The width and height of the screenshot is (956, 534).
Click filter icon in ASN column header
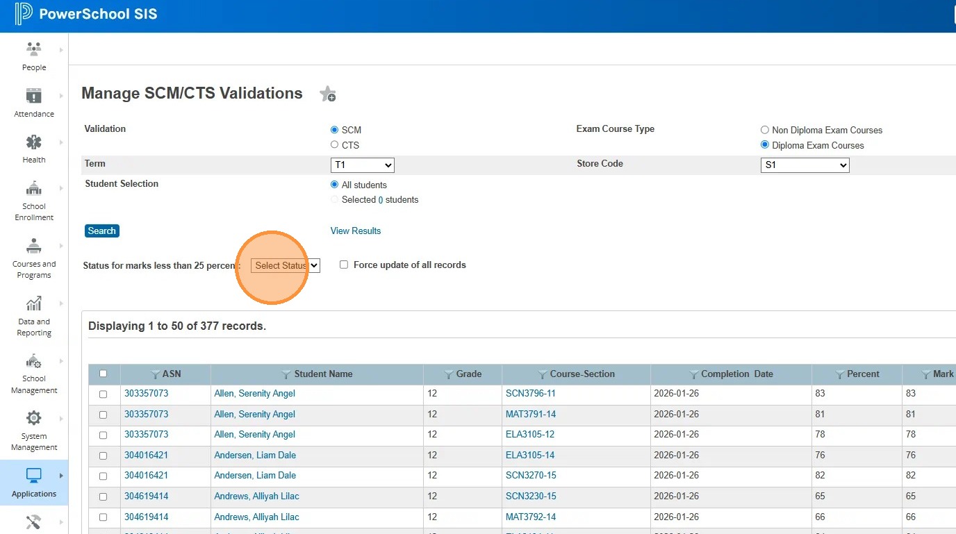156,374
